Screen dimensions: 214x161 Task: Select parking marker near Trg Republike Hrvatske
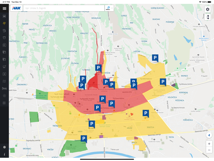(x=103, y=99)
